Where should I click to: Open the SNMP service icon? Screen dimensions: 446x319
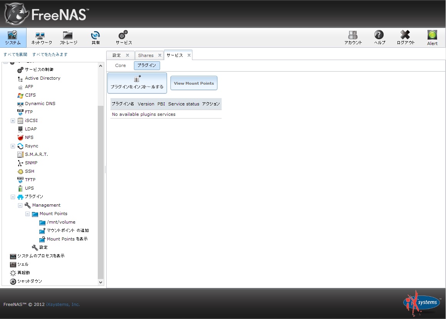pos(20,163)
